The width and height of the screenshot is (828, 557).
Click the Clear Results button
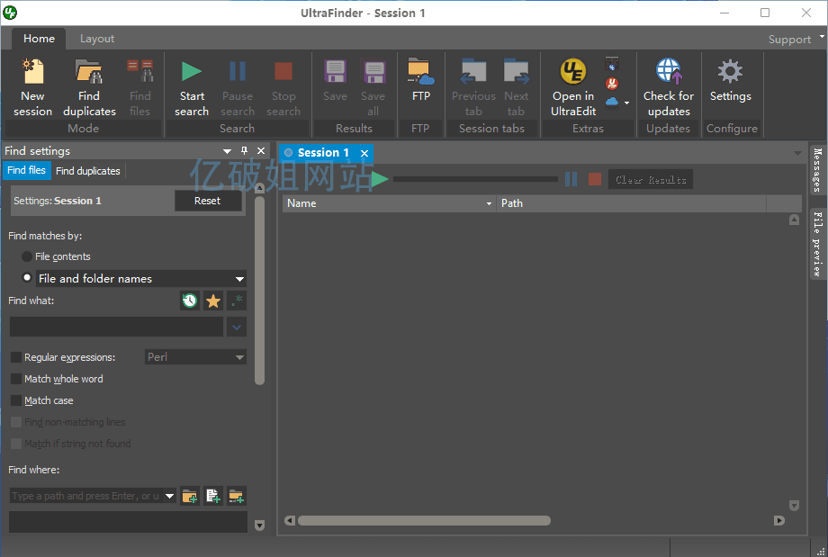point(651,179)
